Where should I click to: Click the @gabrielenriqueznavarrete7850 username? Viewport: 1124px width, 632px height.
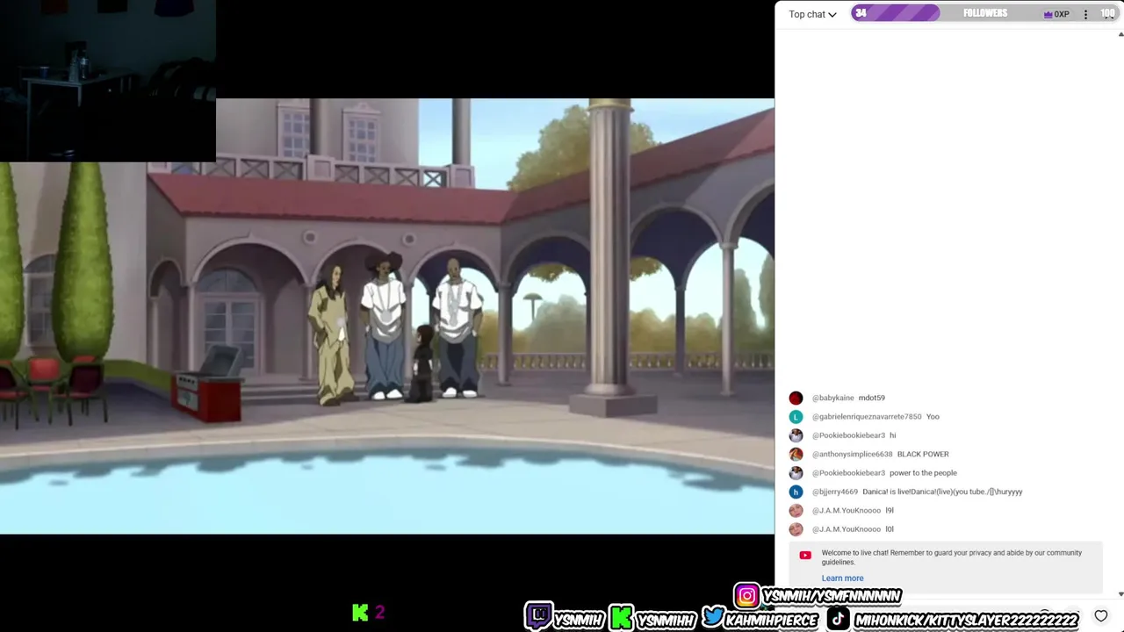866,417
